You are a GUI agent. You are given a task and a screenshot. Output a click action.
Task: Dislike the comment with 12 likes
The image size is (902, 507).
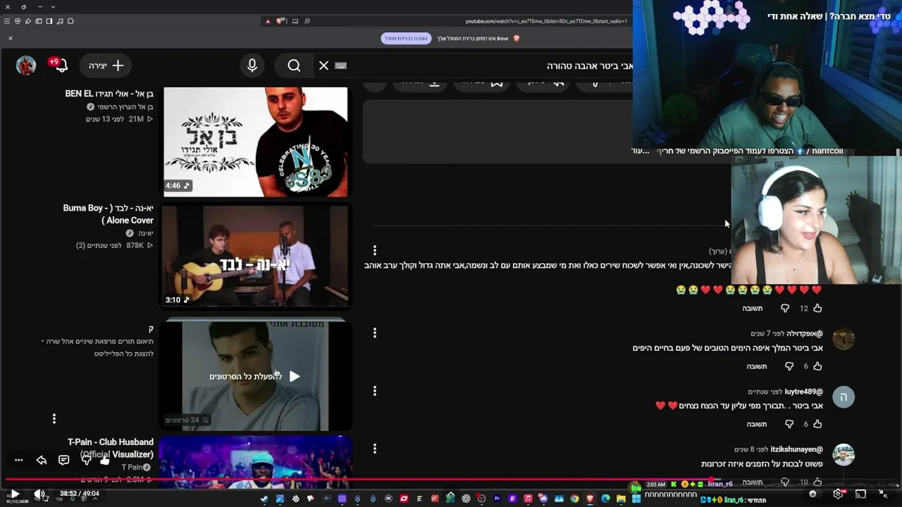[x=785, y=308]
